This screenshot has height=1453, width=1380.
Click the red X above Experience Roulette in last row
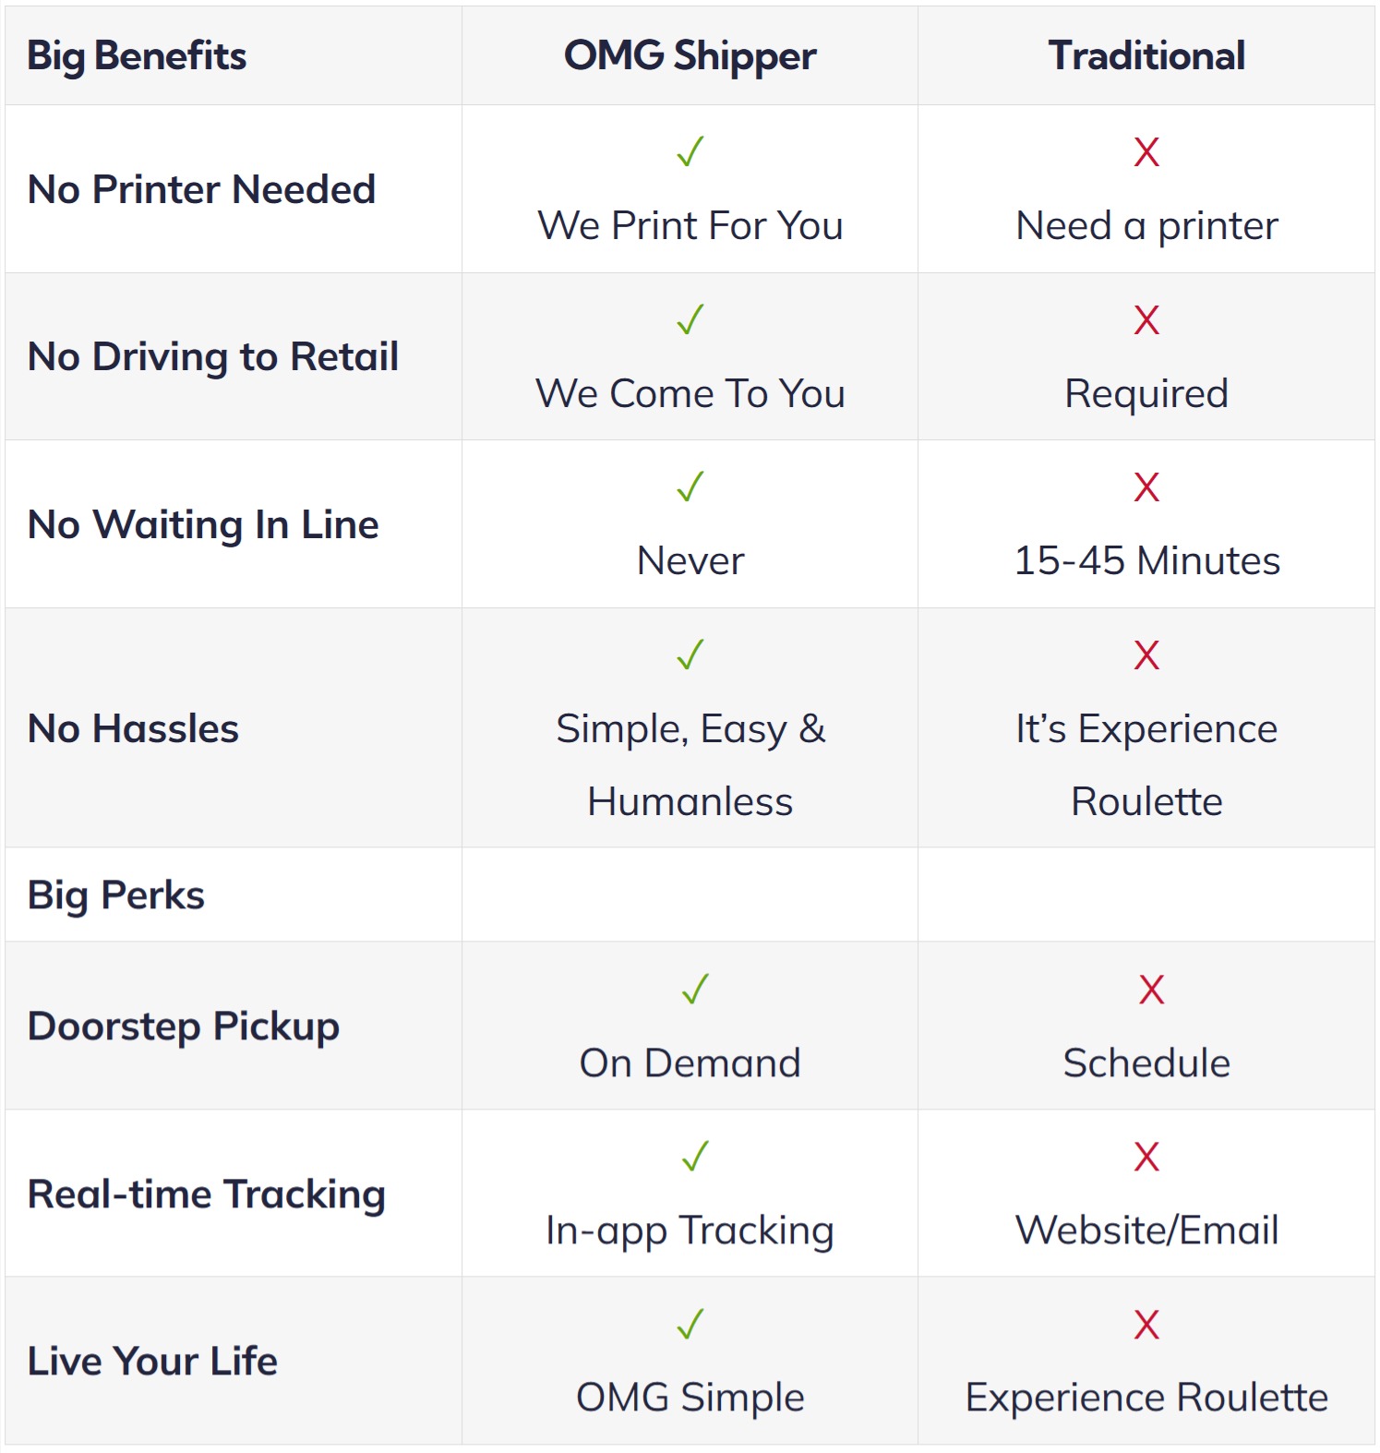pos(1146,1325)
